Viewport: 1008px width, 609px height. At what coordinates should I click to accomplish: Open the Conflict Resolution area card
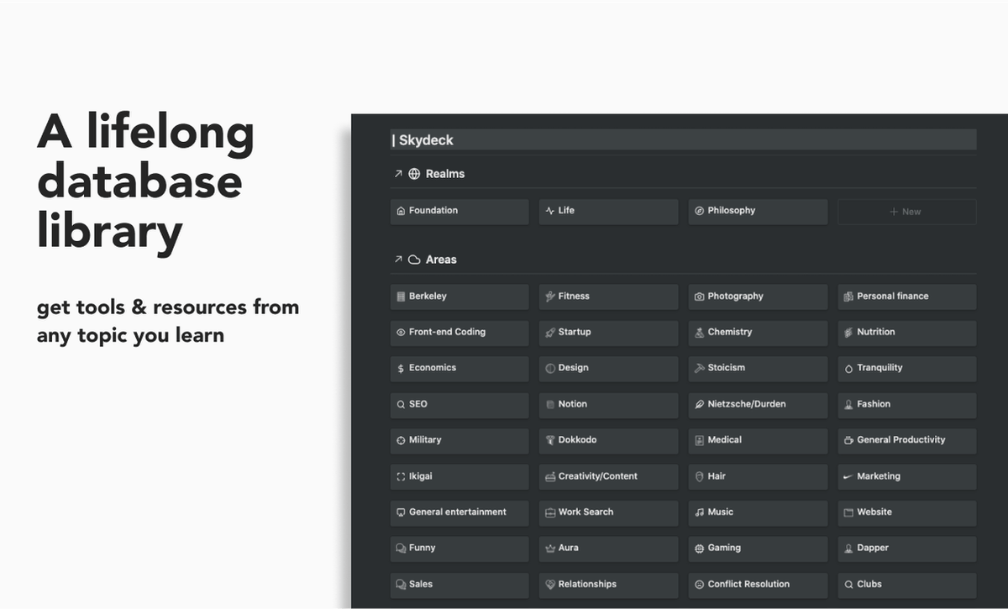(758, 585)
